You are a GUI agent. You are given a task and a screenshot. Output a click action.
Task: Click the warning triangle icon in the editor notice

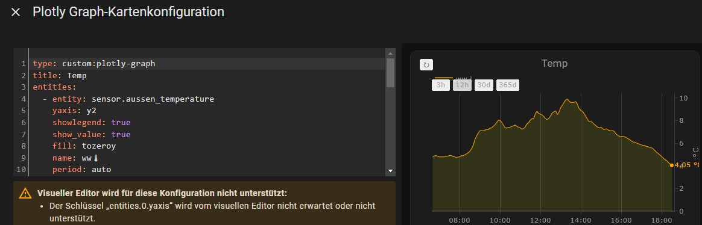pyautogui.click(x=25, y=193)
